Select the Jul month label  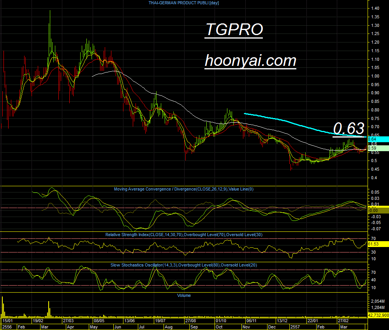point(142,327)
